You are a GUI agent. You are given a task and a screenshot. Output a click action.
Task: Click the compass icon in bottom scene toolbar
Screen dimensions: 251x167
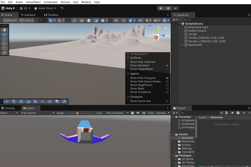click(64, 101)
